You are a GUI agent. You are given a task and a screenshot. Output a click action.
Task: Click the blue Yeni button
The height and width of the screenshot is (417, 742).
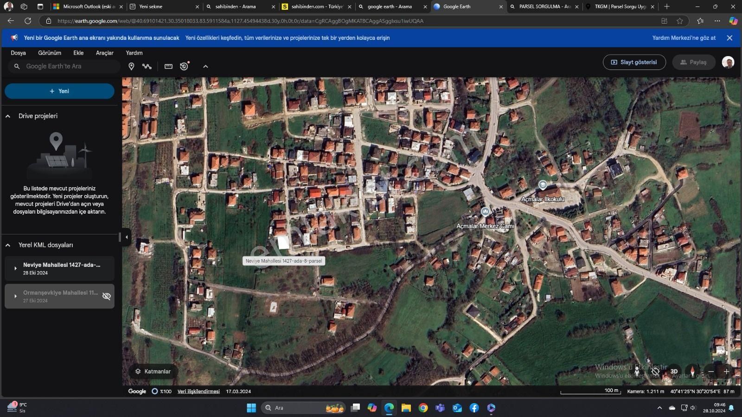[x=59, y=91]
